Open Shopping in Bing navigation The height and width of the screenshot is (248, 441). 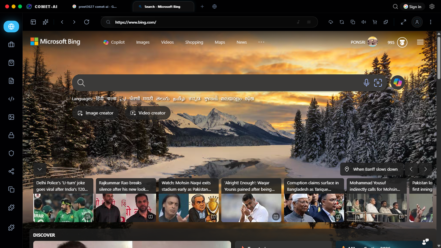(x=194, y=42)
